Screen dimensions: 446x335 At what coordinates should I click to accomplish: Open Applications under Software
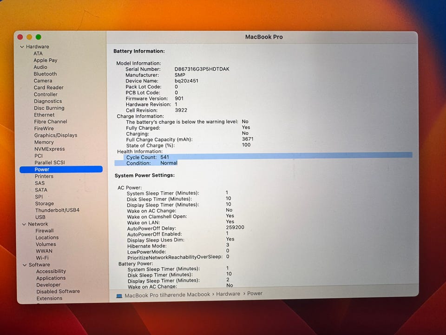(51, 278)
